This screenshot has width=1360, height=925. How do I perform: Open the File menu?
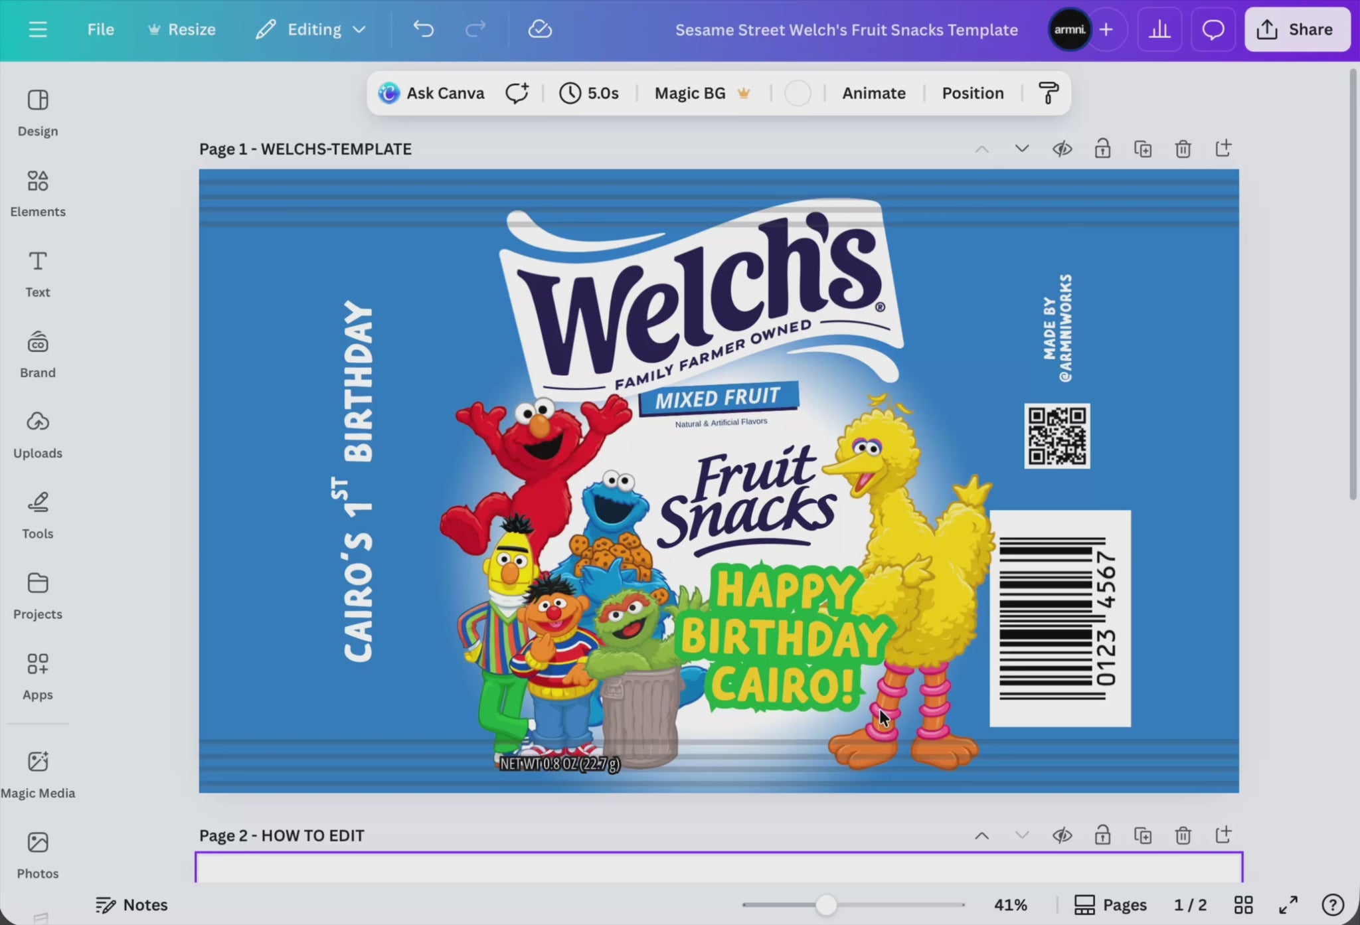(100, 29)
